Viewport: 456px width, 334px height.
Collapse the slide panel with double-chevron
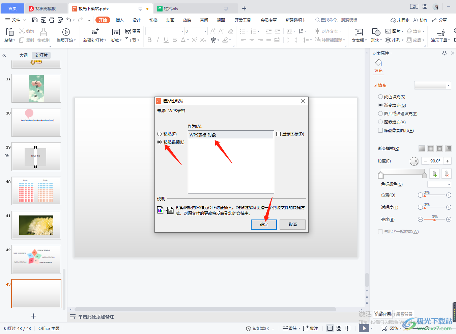pos(4,55)
